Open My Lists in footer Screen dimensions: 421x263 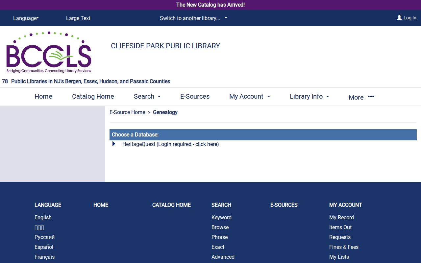click(x=339, y=257)
